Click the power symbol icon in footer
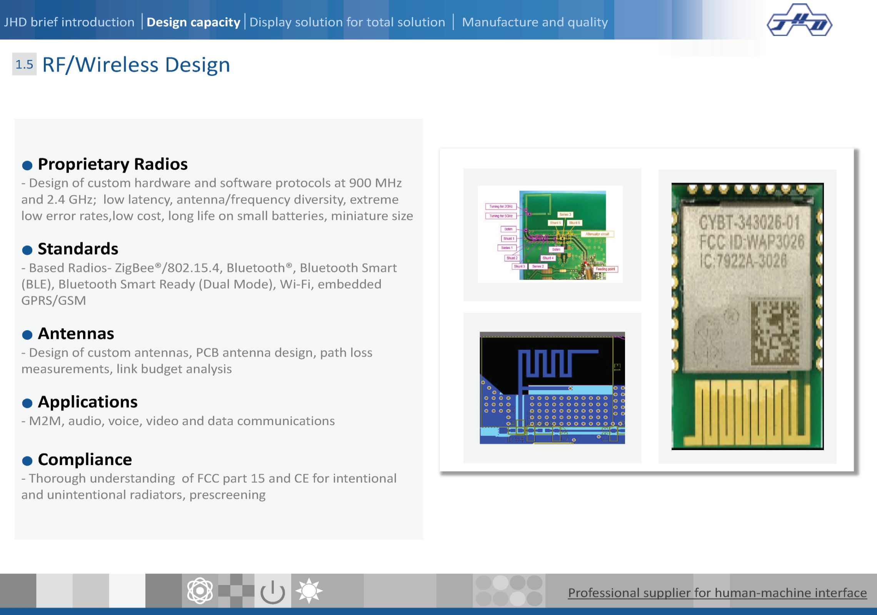 coord(272,591)
